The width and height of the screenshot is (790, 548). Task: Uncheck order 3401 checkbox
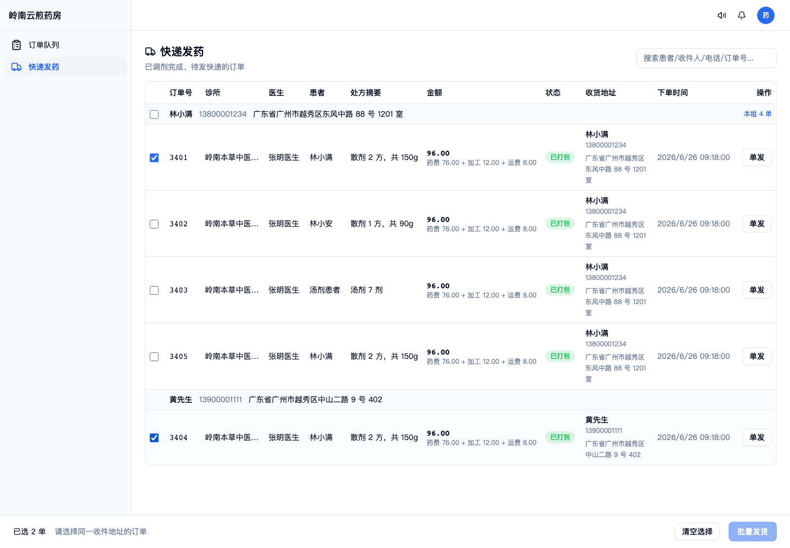tap(154, 158)
